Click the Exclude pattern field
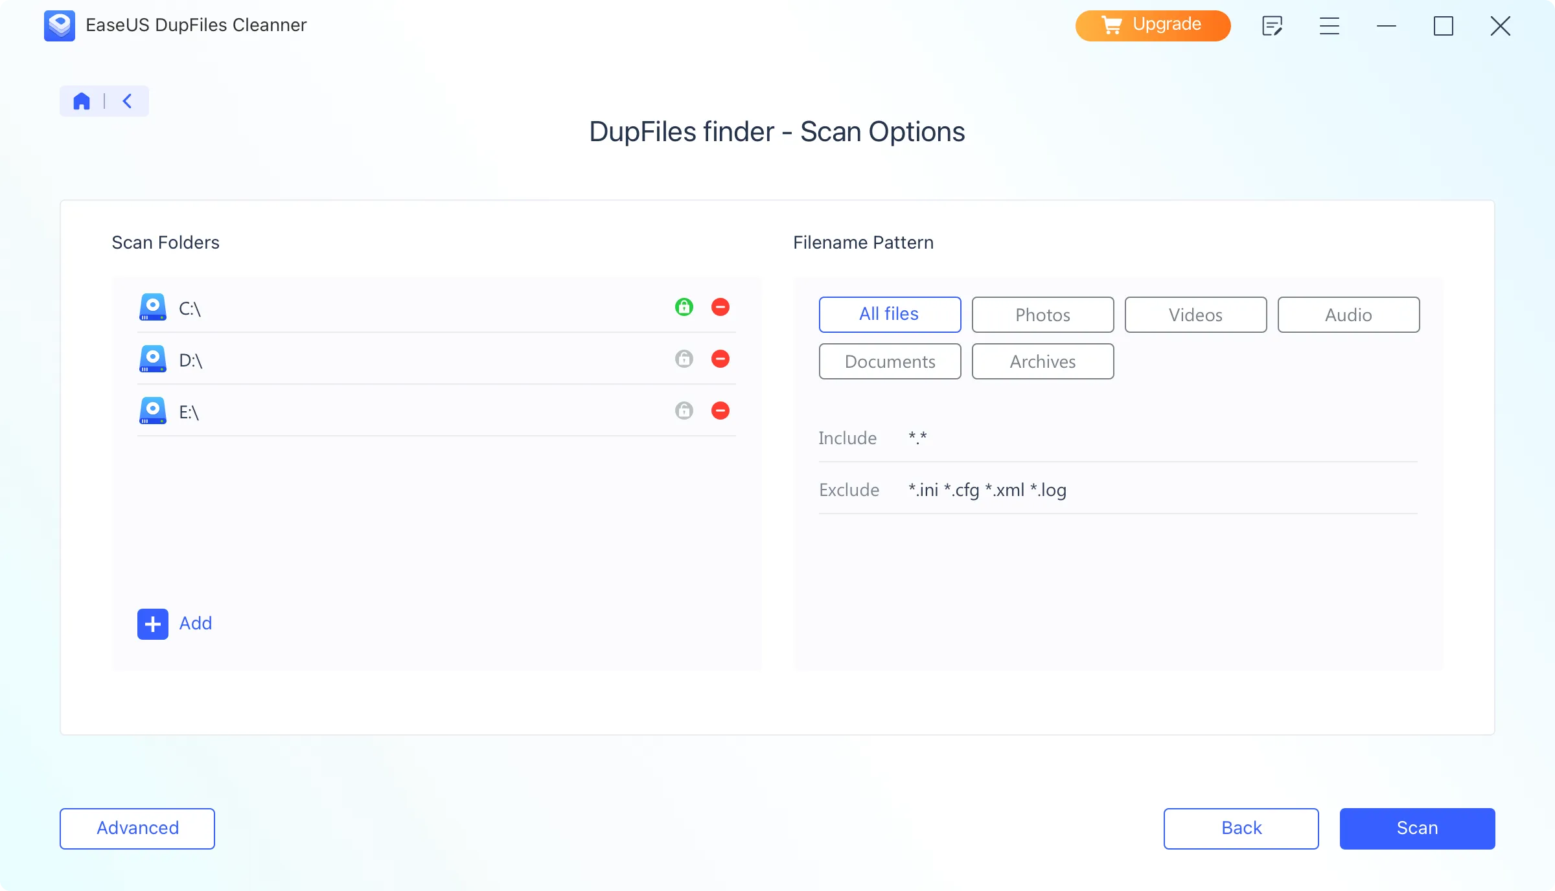The image size is (1555, 891). (x=987, y=490)
